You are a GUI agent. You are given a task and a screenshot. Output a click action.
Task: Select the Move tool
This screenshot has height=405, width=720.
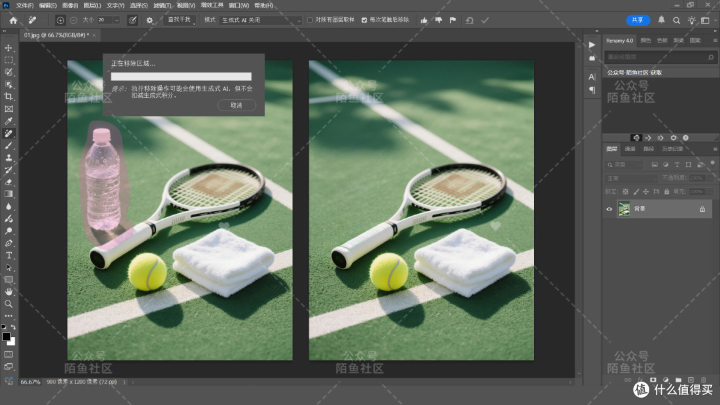coord(8,48)
